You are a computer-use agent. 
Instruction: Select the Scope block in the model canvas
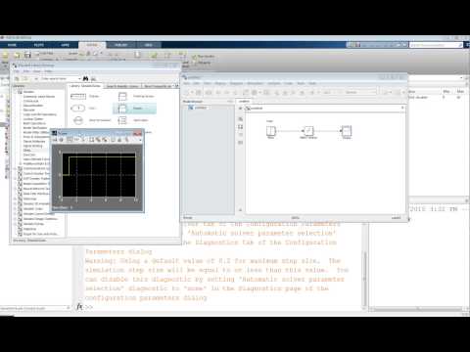point(347,131)
